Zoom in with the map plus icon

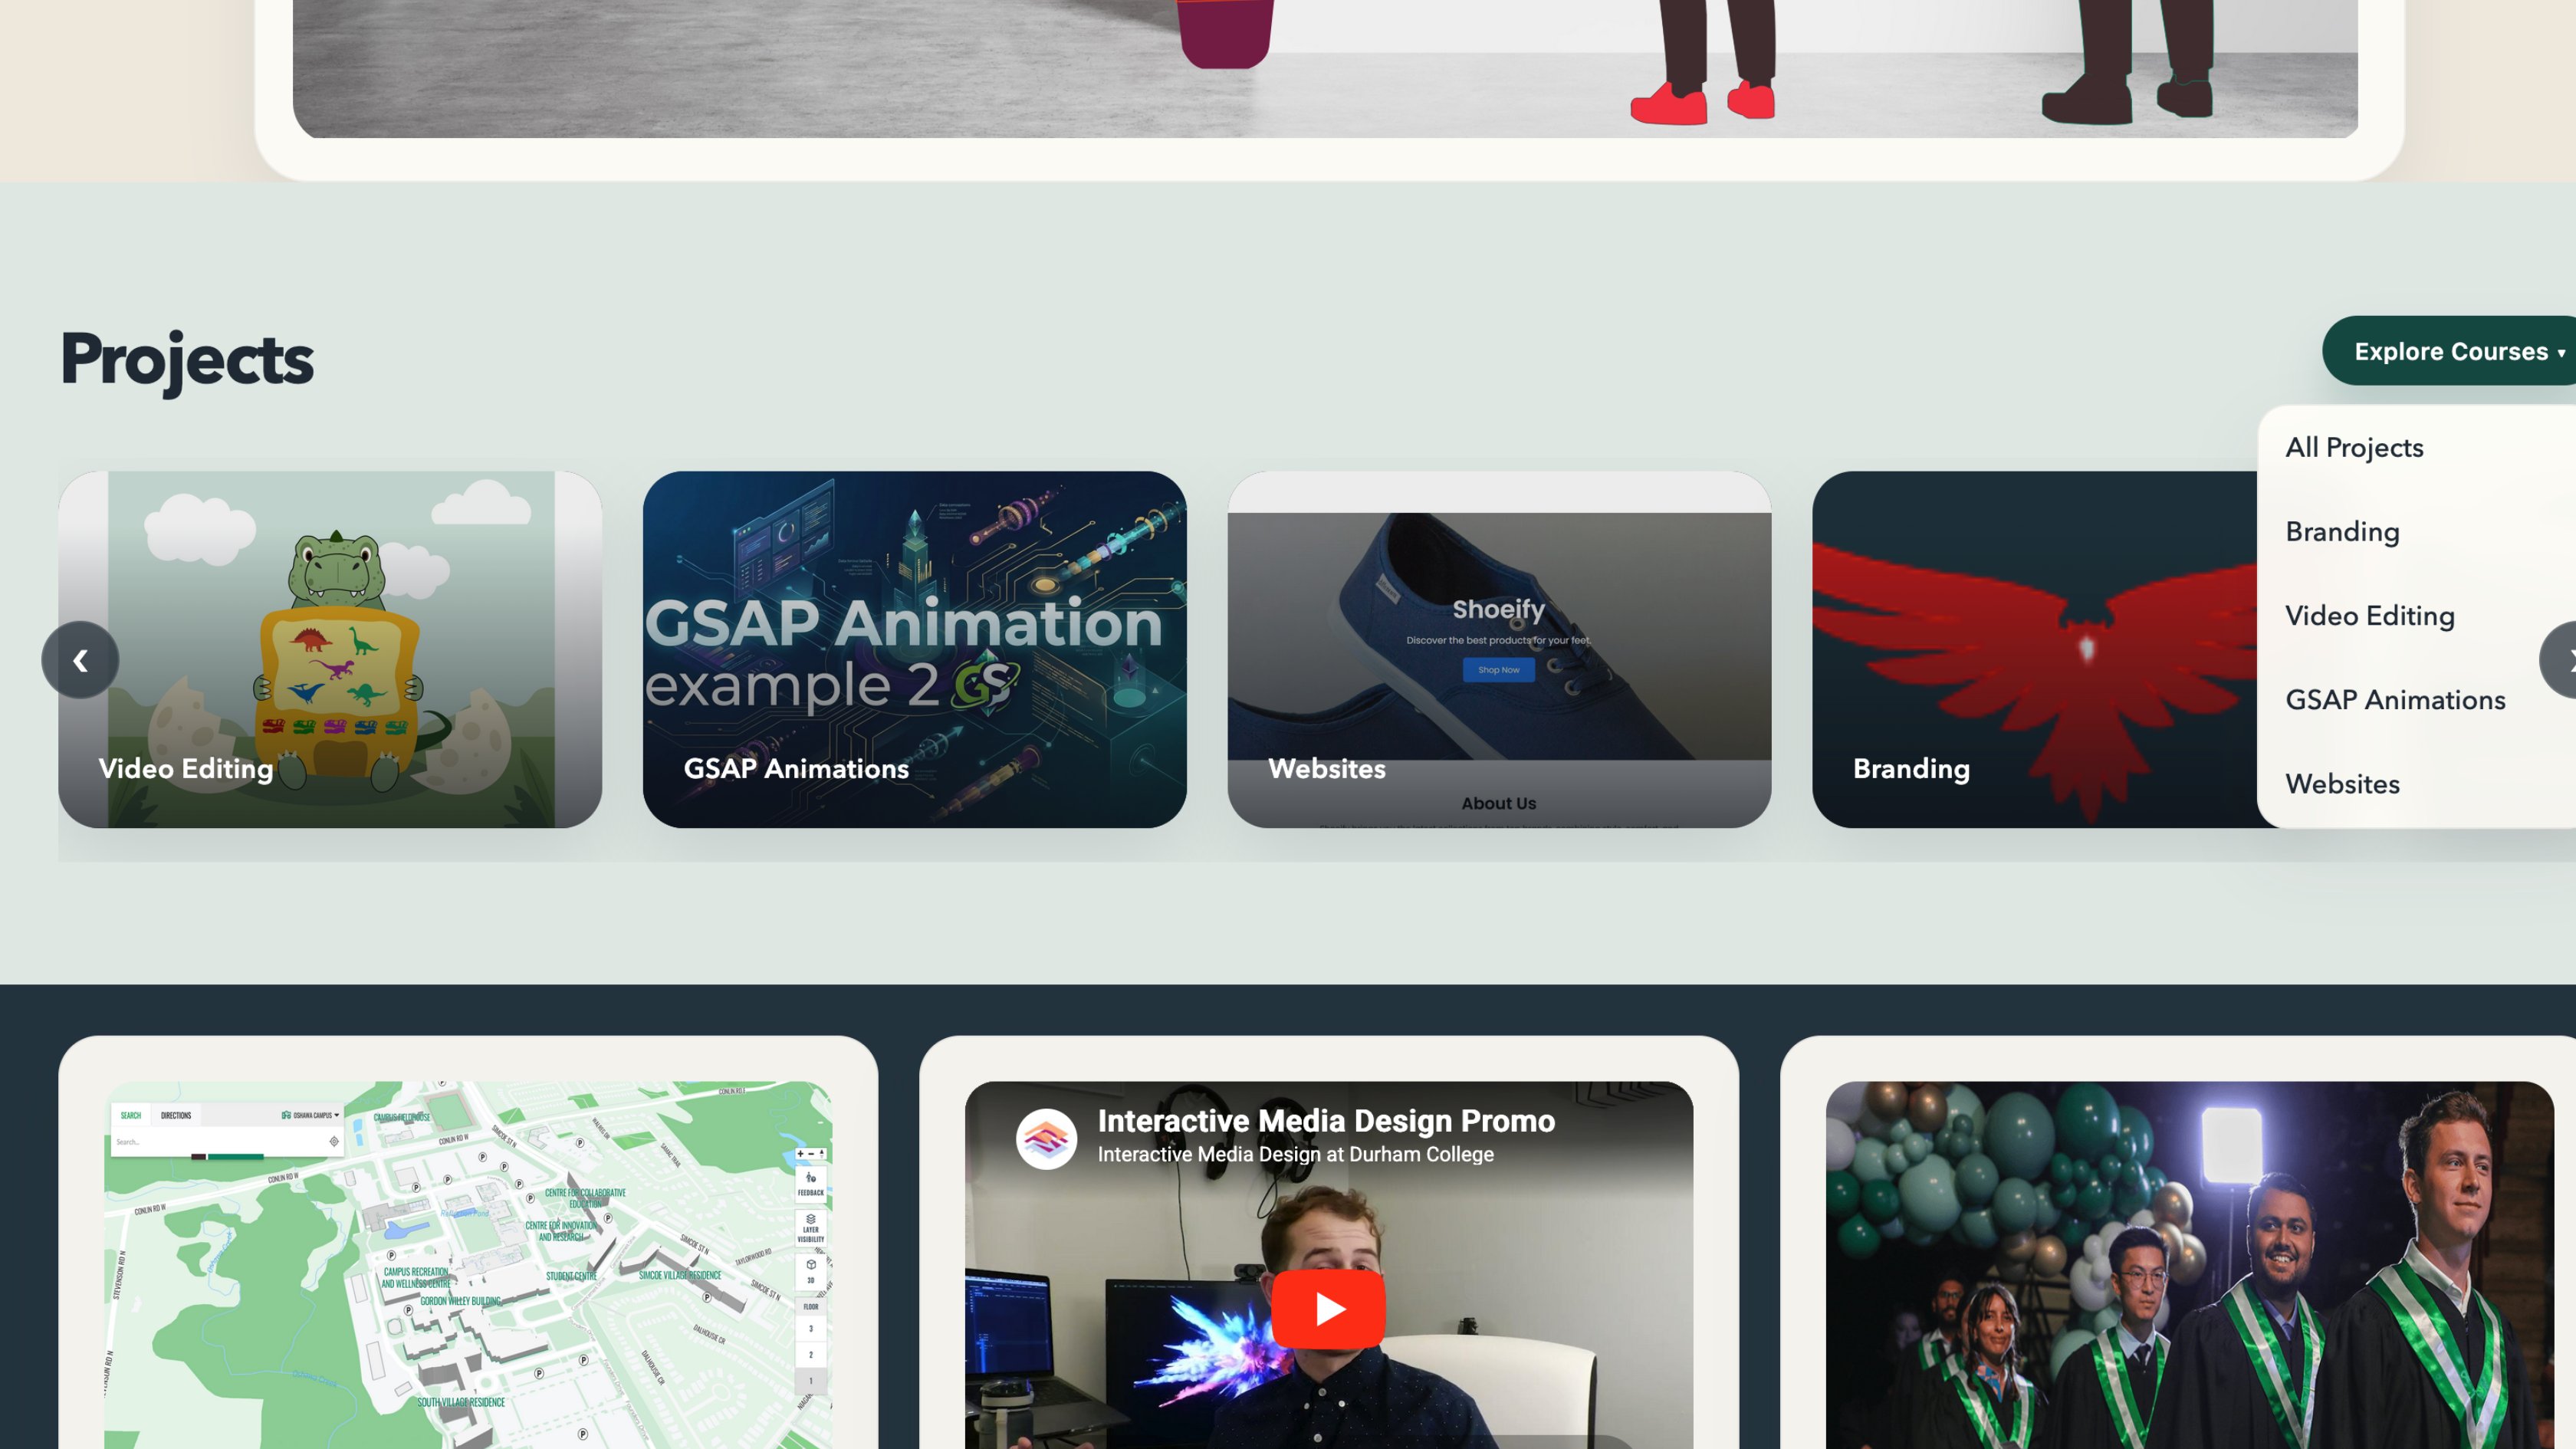pyautogui.click(x=800, y=1154)
